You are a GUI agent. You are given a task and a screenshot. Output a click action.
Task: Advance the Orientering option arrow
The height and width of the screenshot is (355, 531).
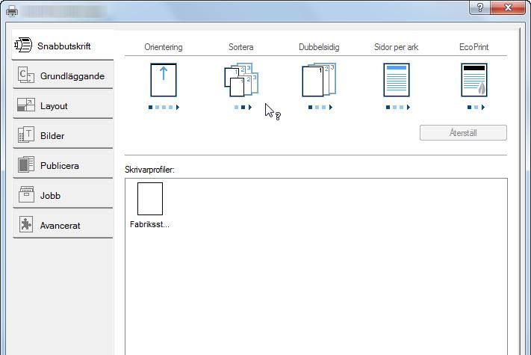(178, 108)
